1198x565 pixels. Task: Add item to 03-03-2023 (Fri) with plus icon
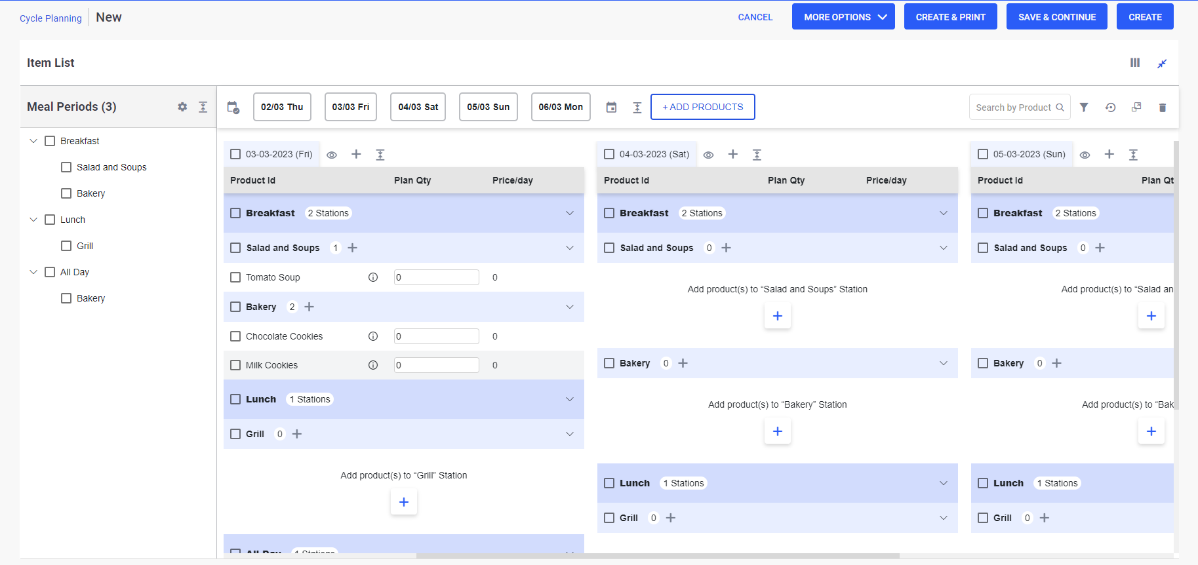(356, 154)
